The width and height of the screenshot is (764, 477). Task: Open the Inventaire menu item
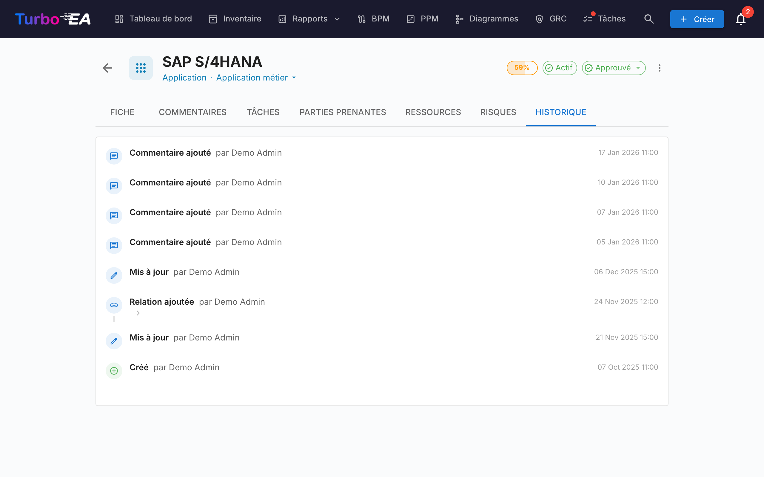point(235,19)
